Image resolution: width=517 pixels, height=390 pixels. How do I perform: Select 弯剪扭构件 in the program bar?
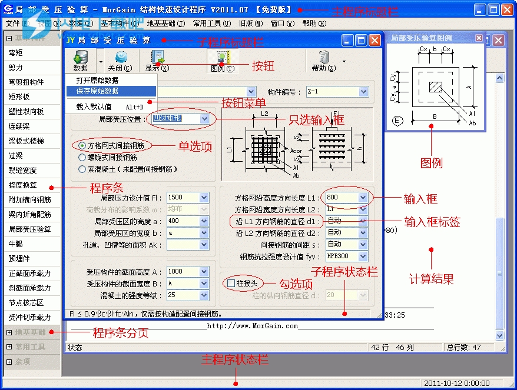(32, 82)
